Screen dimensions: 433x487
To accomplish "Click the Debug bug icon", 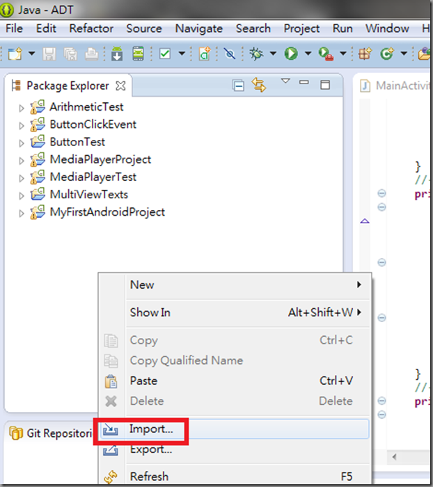I will (x=256, y=54).
